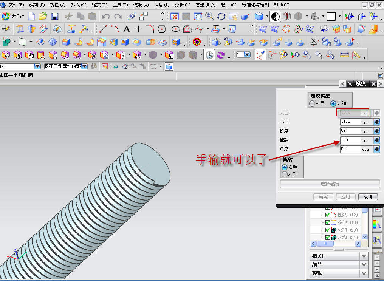Screen dimensions: 384x281
Task: Open the 插入(S) menu
Action: click(79, 5)
